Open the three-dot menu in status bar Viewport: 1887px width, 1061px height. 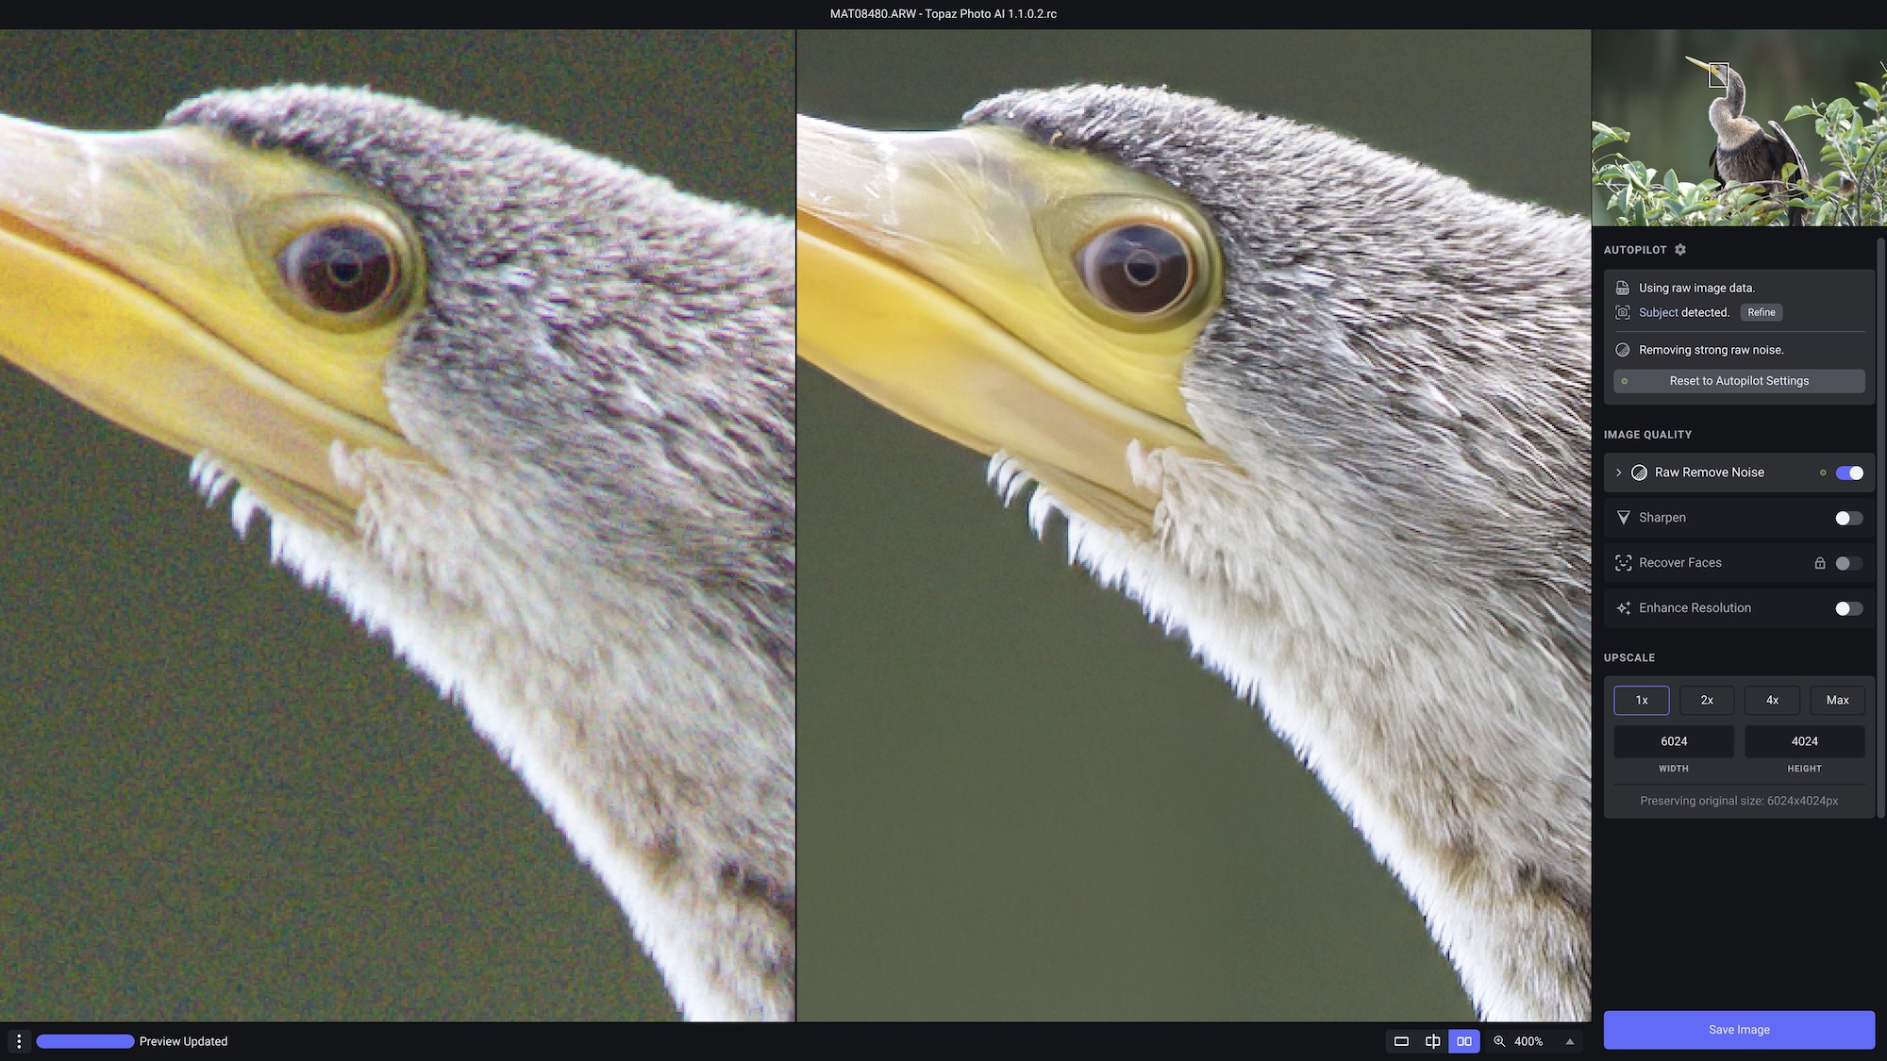pyautogui.click(x=21, y=1041)
